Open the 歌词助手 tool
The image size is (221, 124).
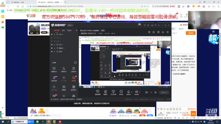click(x=73, y=88)
